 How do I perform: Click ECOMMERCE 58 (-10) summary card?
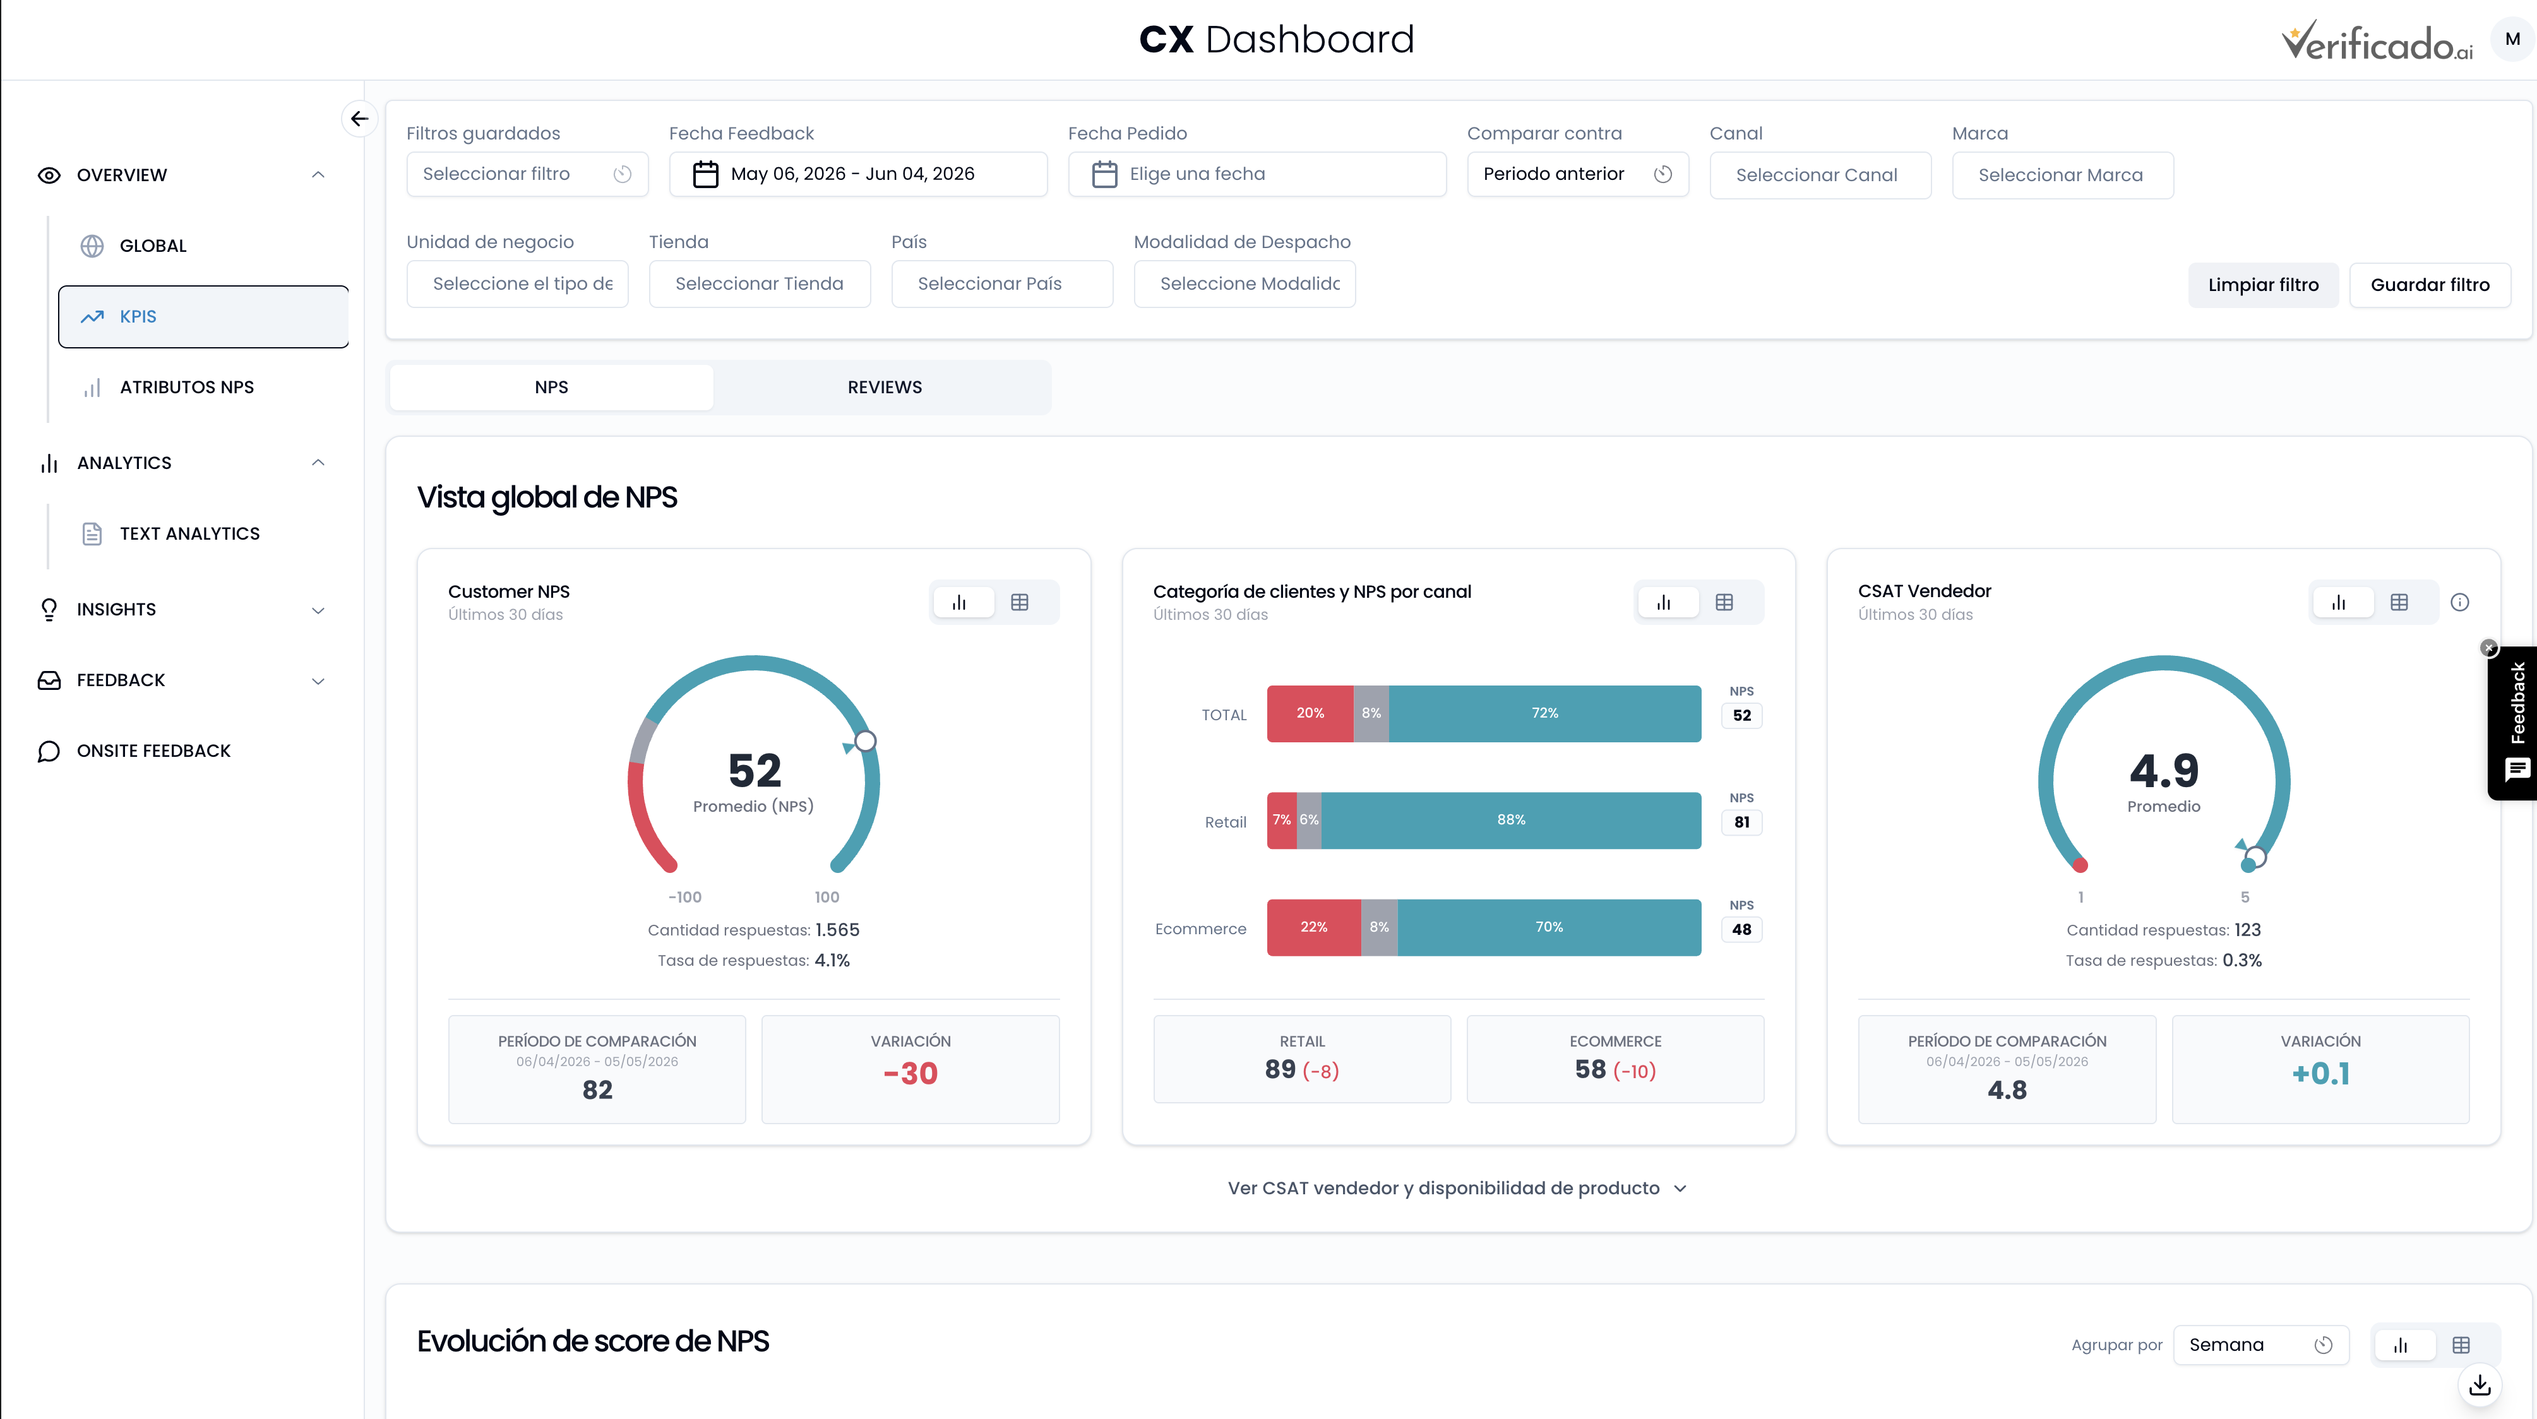click(x=1615, y=1060)
